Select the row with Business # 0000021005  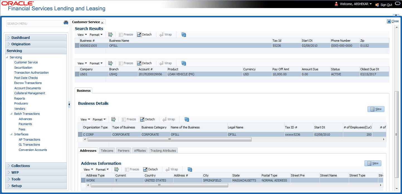(x=232, y=46)
